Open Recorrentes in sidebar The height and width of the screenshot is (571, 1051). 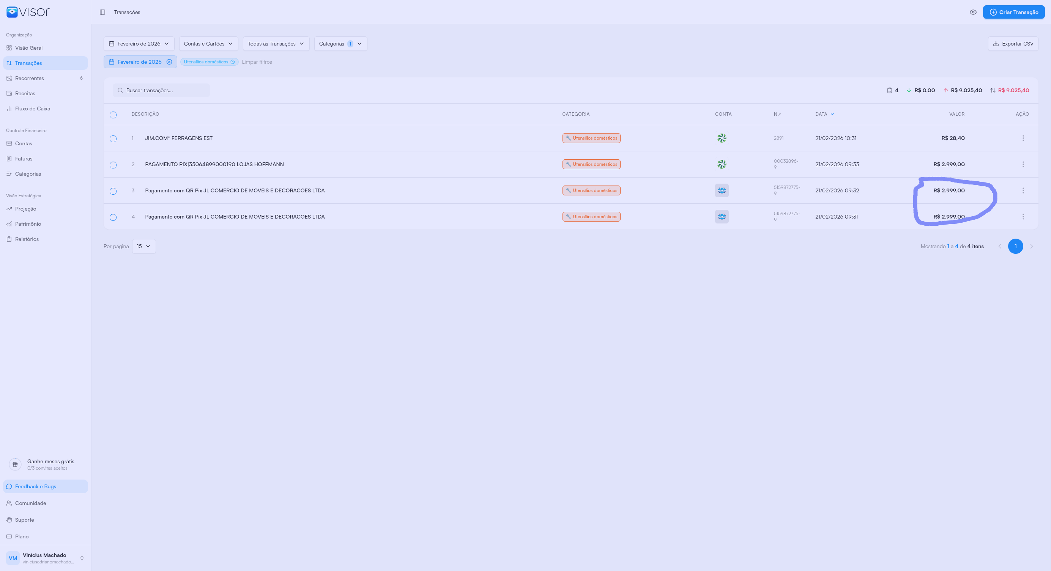[29, 78]
